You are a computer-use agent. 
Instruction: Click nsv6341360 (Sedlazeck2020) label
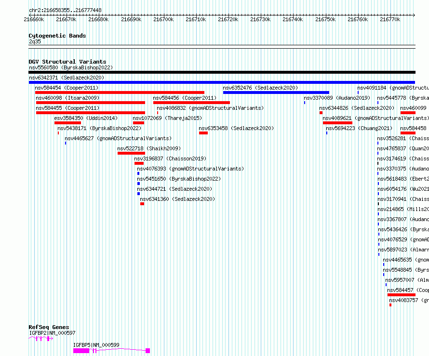click(177, 199)
